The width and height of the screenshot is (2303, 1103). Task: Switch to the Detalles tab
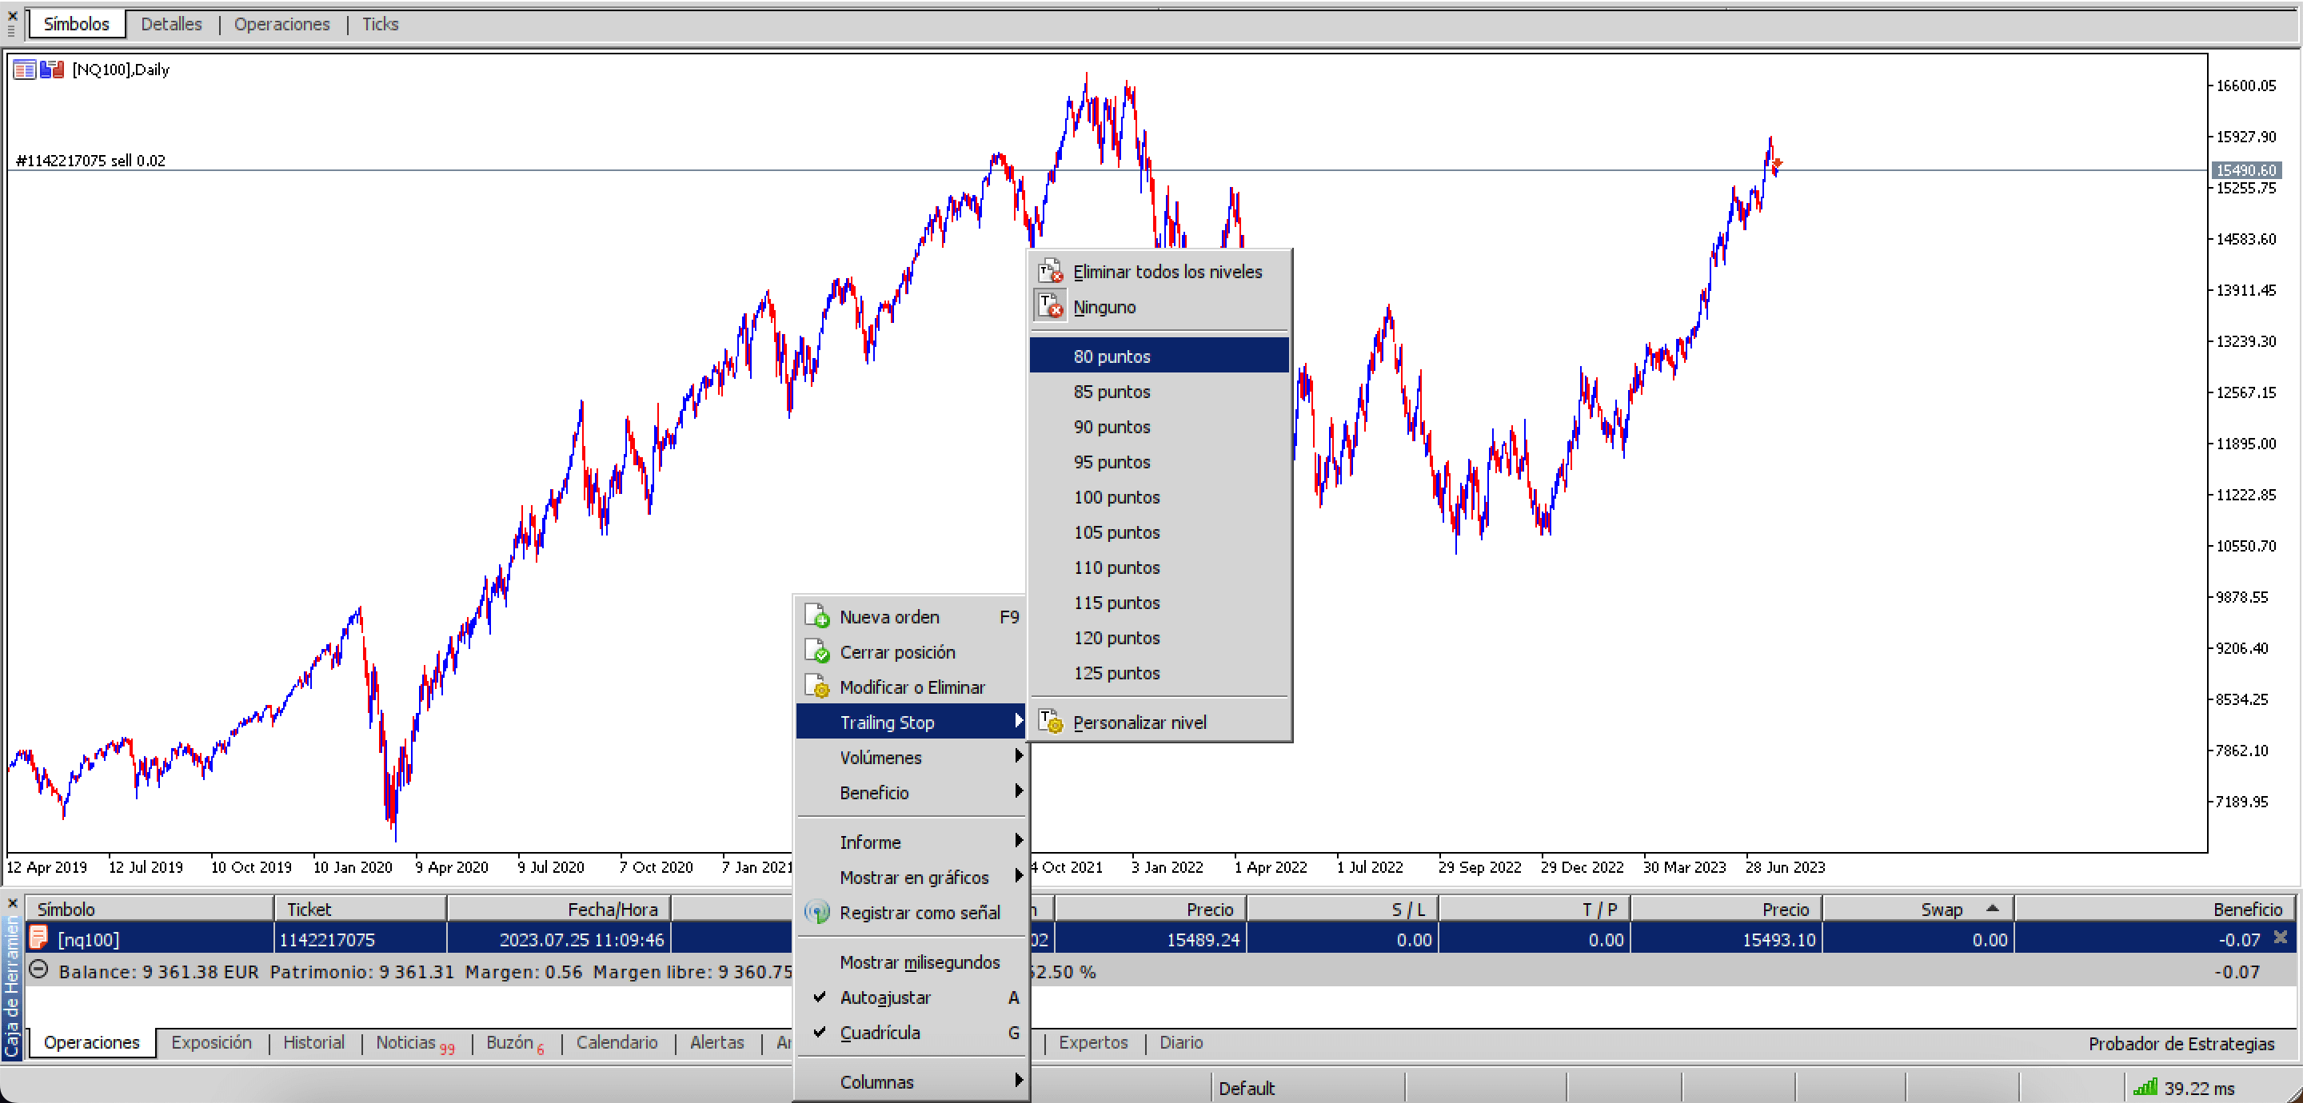pos(171,24)
